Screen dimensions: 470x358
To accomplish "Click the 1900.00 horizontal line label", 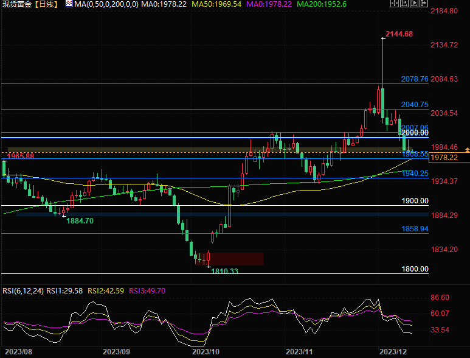I will pos(415,201).
